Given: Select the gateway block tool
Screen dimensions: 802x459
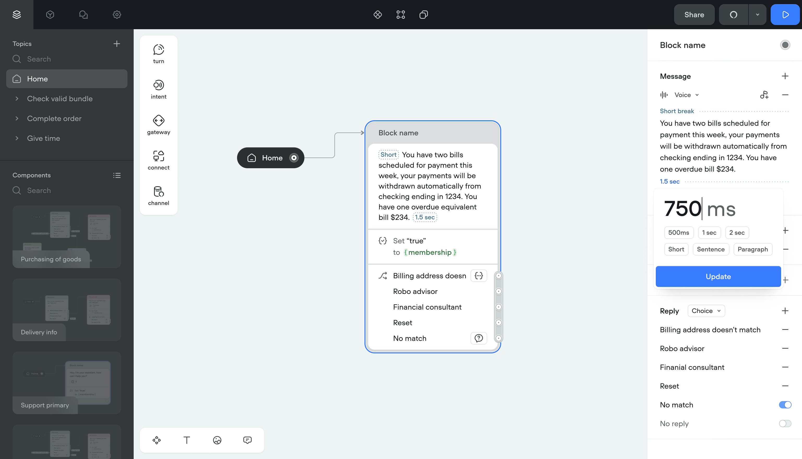Looking at the screenshot, I should 158,124.
